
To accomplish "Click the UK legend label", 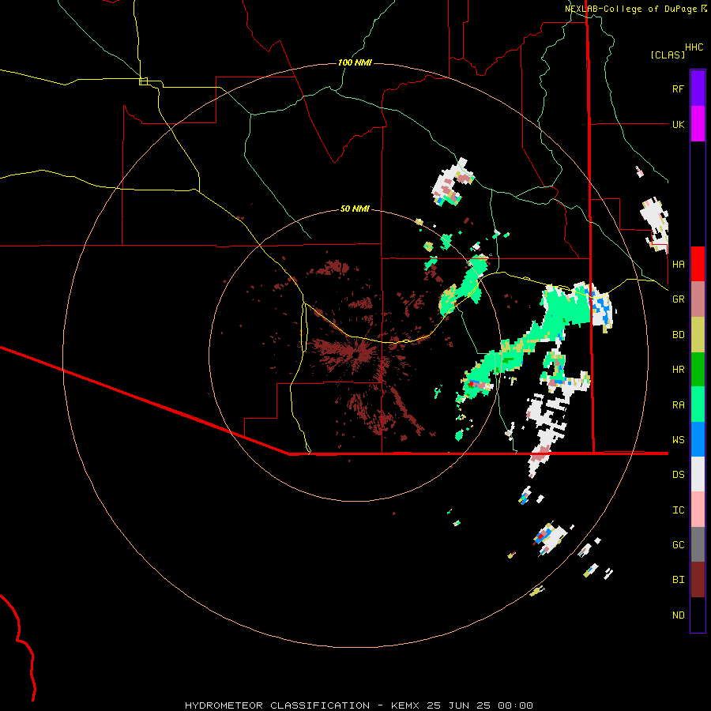I will (x=678, y=124).
